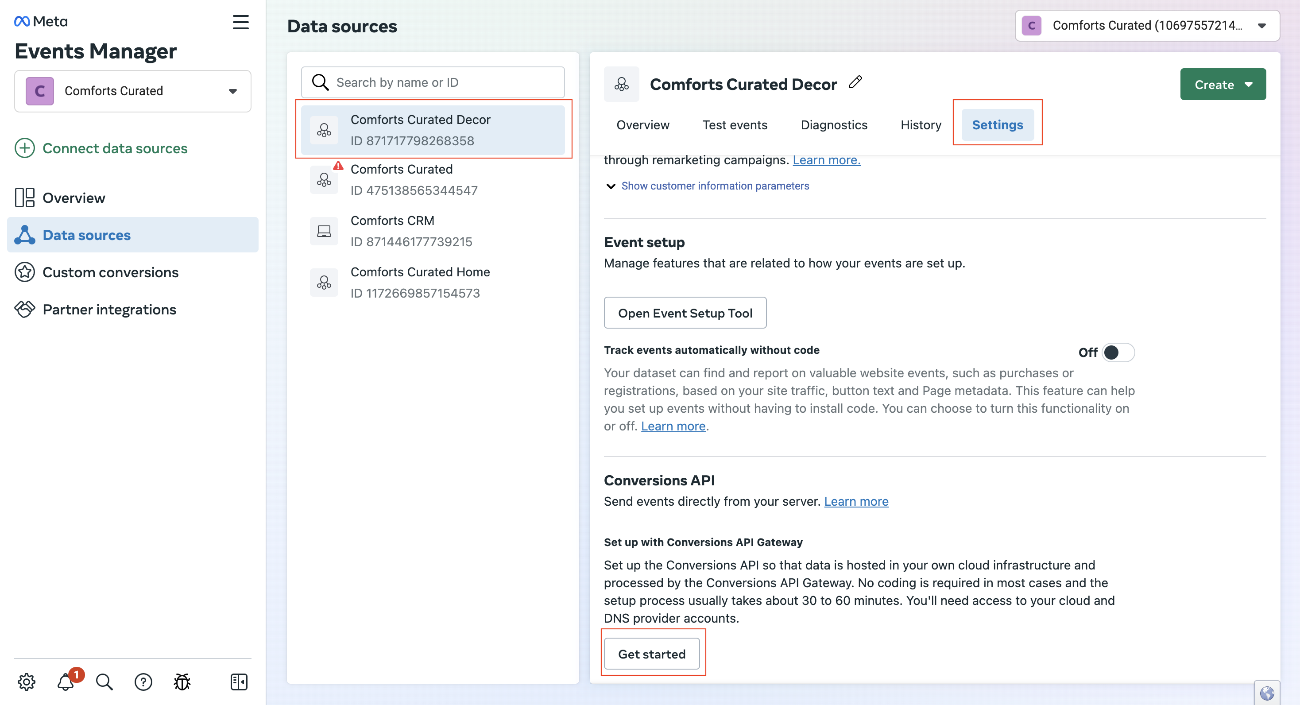This screenshot has width=1300, height=705.
Task: Edit dataset name with pencil icon
Action: click(855, 82)
